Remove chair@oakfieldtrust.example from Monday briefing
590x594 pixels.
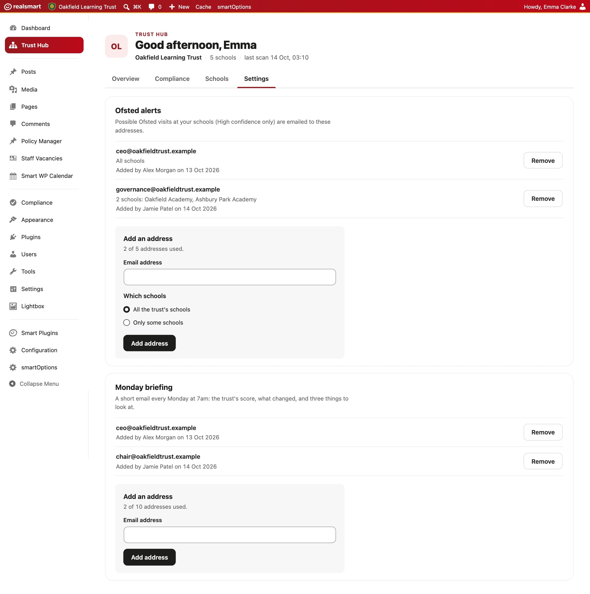point(543,461)
